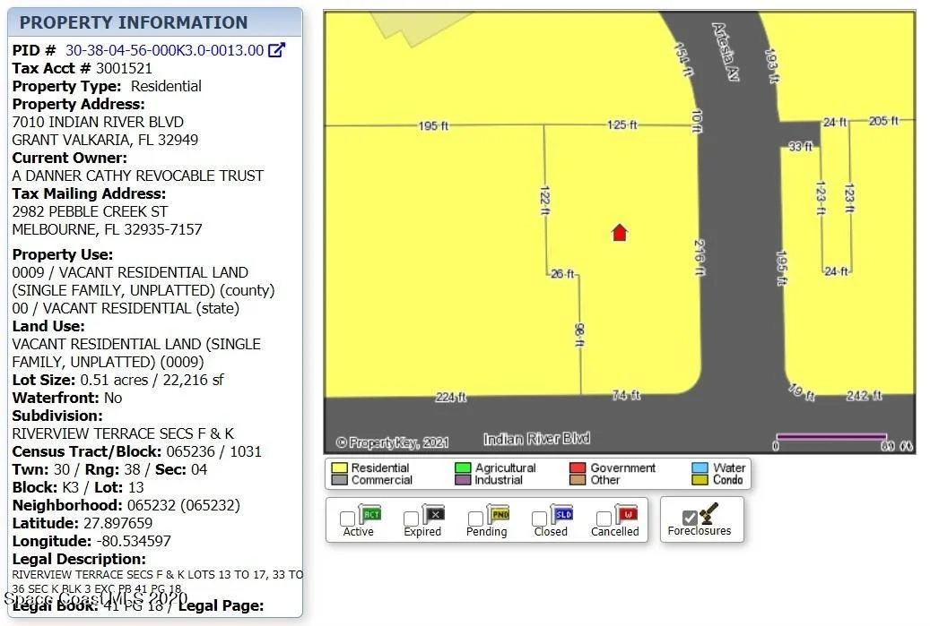Click mailing address 2982 PEBBLE CREEK ST
The image size is (930, 626).
coord(90,211)
